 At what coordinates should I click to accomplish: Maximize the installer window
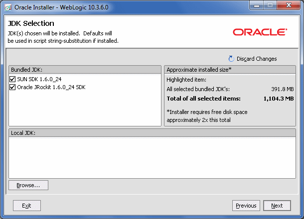[x=269, y=5]
